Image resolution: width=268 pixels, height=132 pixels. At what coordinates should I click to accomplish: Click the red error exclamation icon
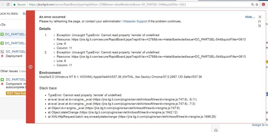click(30, 67)
